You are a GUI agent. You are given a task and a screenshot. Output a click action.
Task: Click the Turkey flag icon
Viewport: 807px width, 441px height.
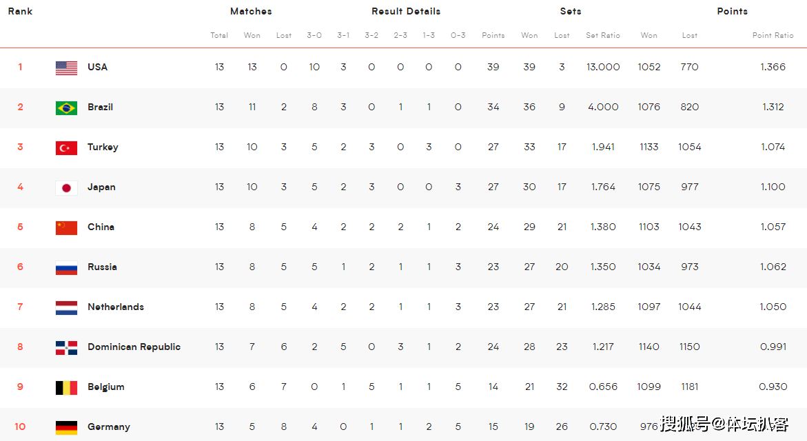pos(66,147)
